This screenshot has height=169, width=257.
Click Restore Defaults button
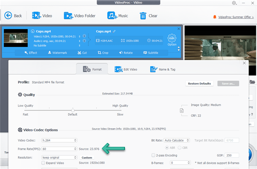pyautogui.click(x=199, y=84)
